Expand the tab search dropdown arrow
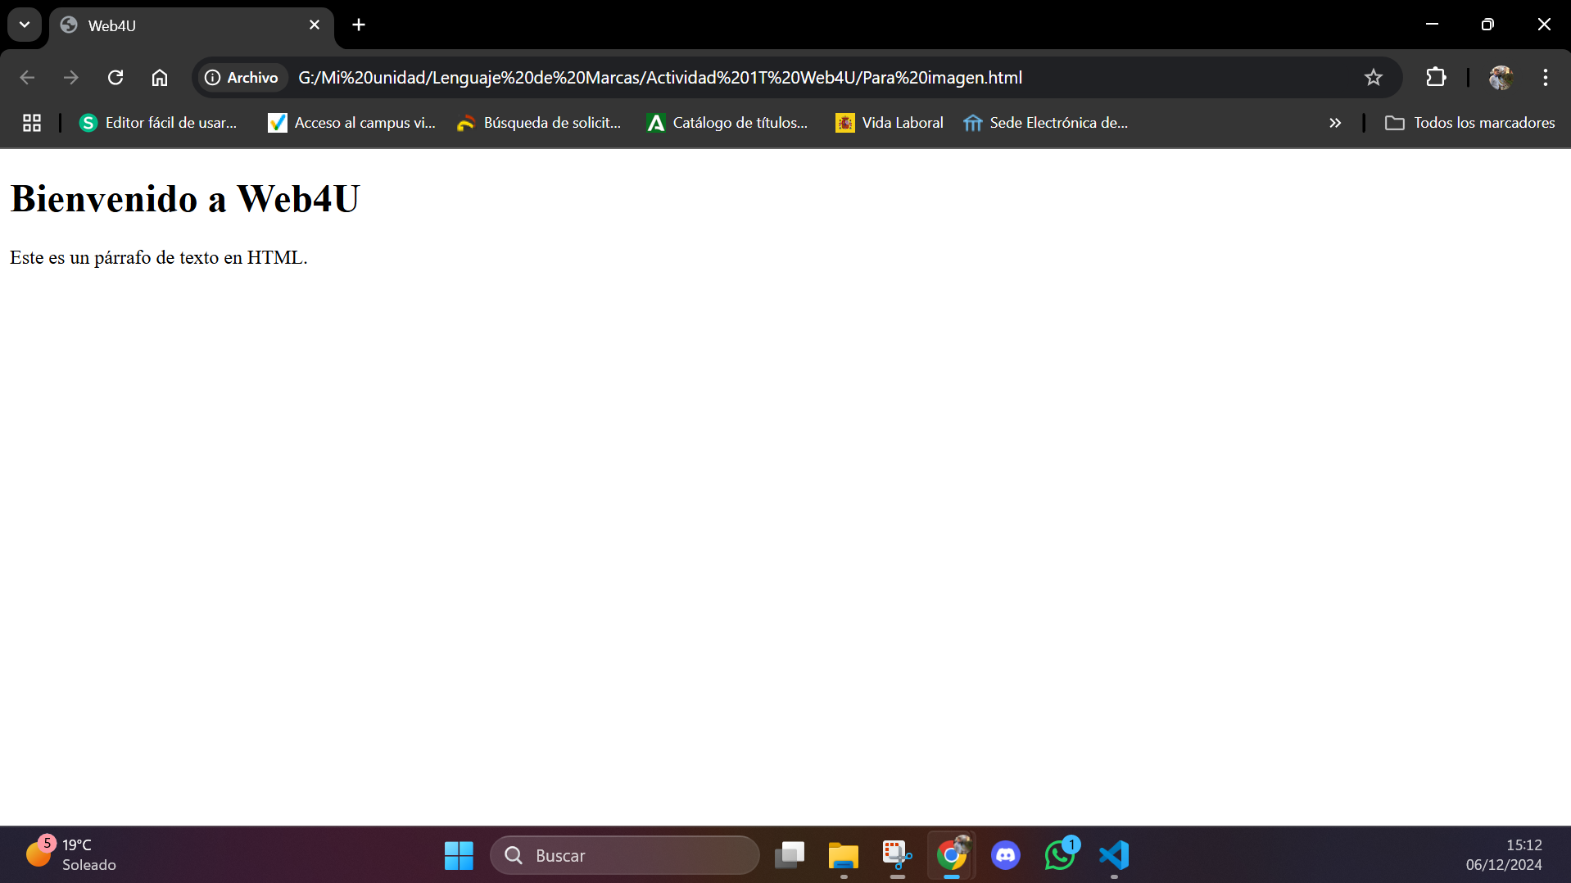Viewport: 1571px width, 883px height. click(25, 25)
